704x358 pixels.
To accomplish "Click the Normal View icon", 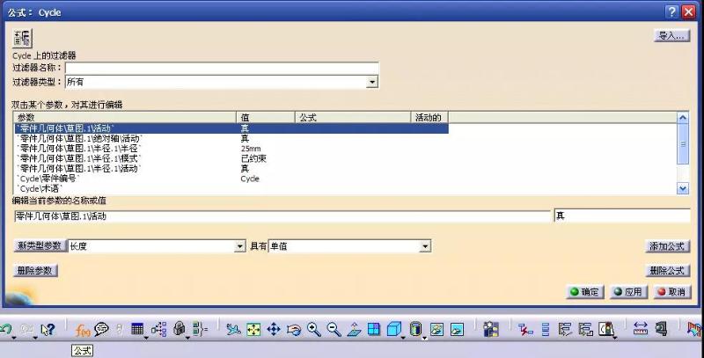I will click(x=354, y=329).
